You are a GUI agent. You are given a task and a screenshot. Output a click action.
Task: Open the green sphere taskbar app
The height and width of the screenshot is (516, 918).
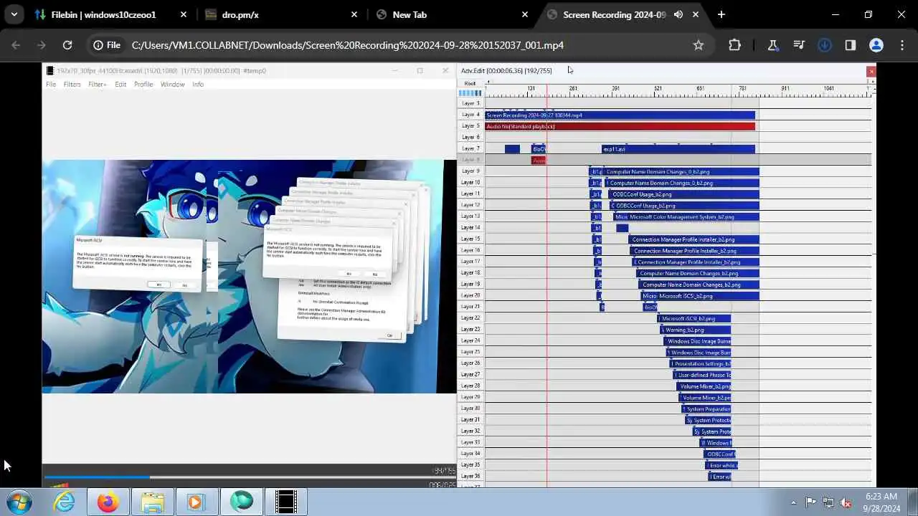[x=241, y=502]
